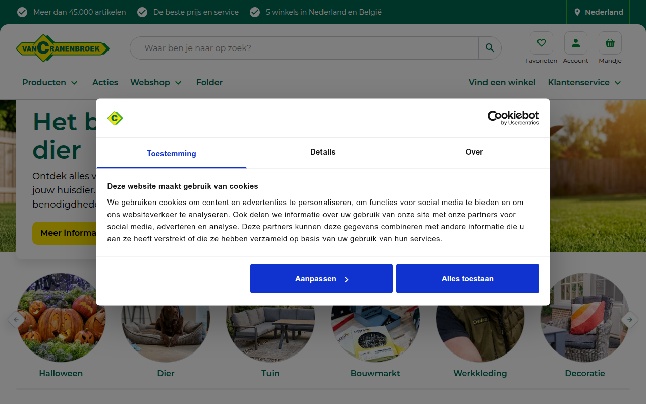Viewport: 646px width, 404px height.
Task: Open the Dier category thumbnail
Action: pos(166,333)
